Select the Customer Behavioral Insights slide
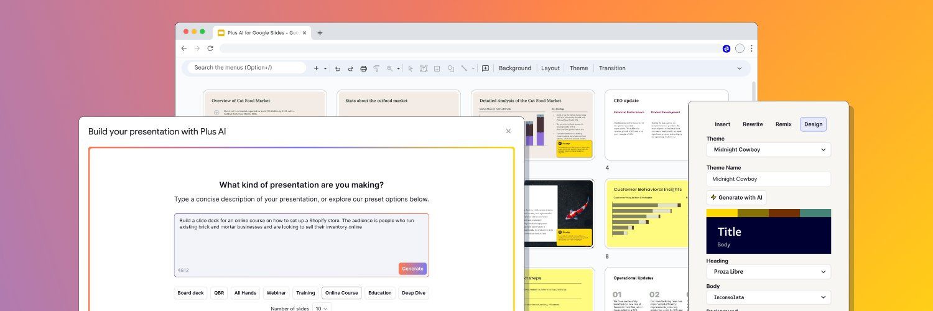Image resolution: width=933 pixels, height=311 pixels. click(x=647, y=214)
